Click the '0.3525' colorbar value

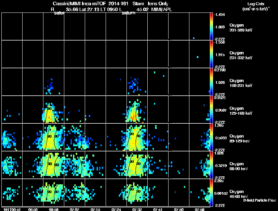click(220, 98)
